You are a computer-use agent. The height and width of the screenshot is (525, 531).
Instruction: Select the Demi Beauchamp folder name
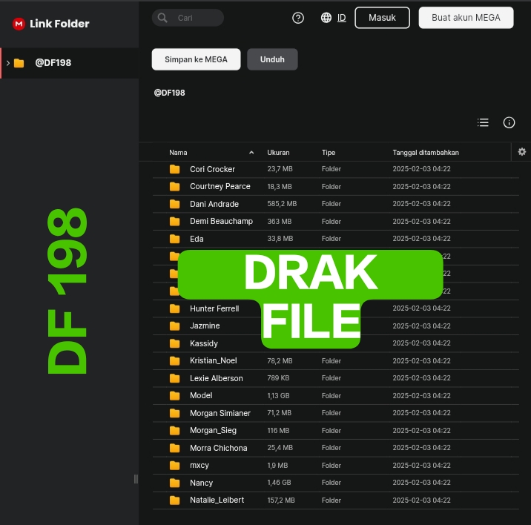tap(222, 222)
